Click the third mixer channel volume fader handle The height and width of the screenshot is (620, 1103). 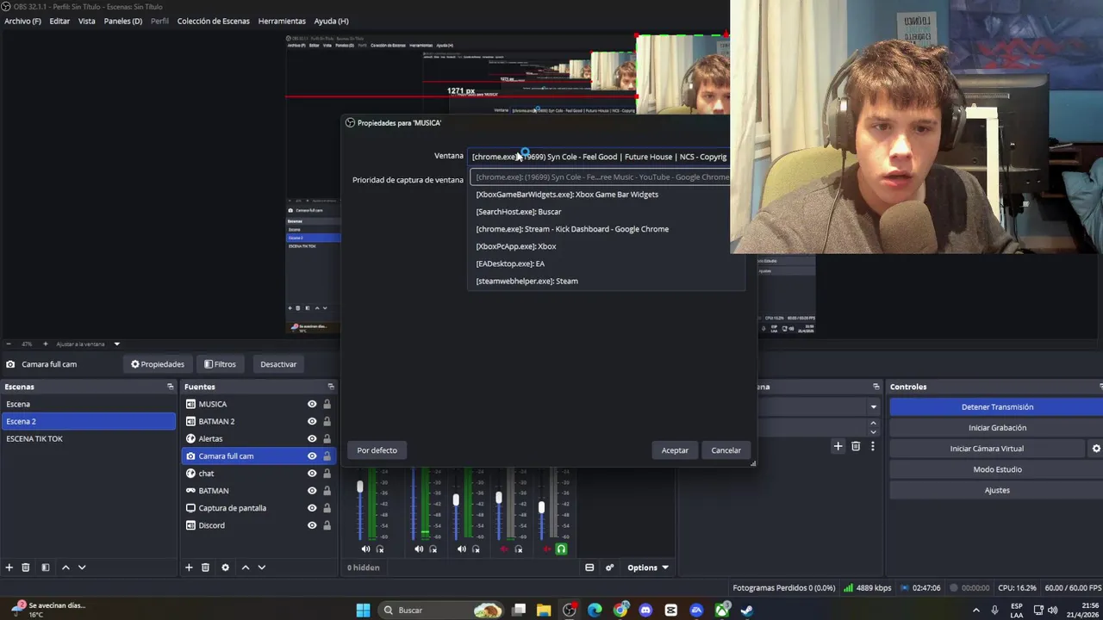(x=456, y=500)
